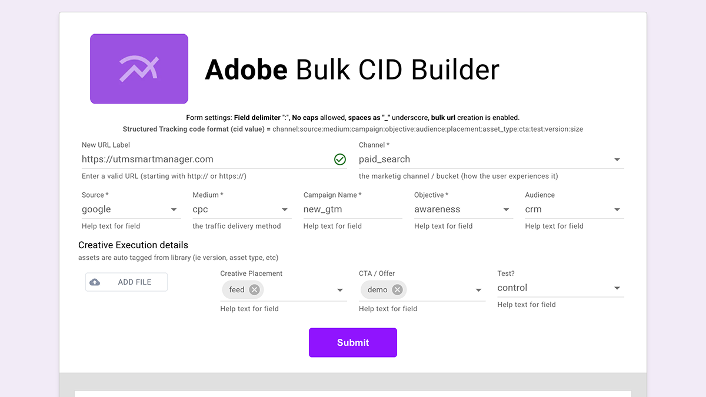Viewport: 706px width, 397px height.
Task: Click the Audience field label
Action: (540, 195)
